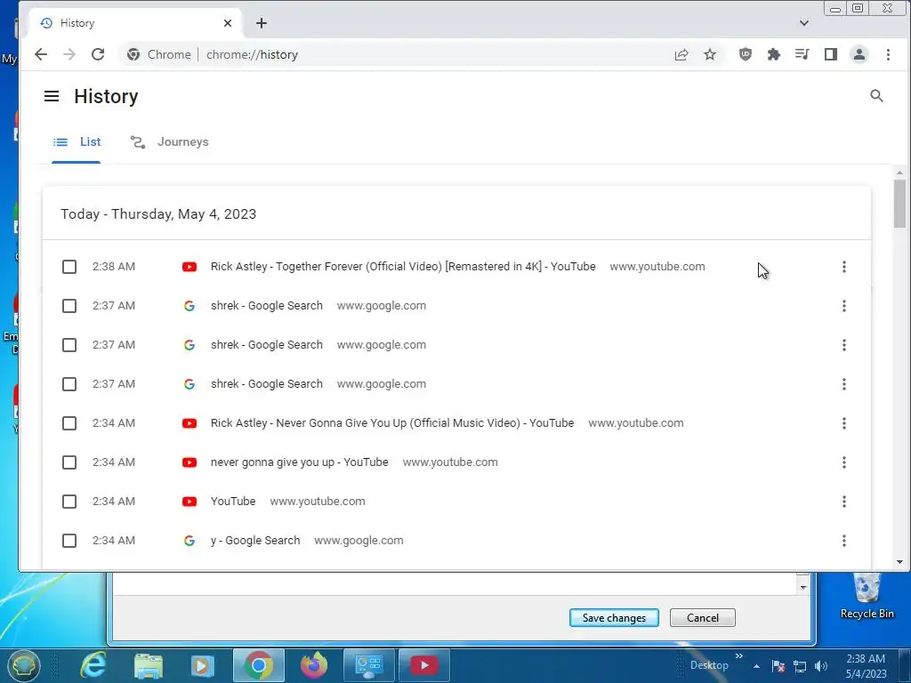The width and height of the screenshot is (911, 683).
Task: Open the media controls icon
Action: click(802, 54)
